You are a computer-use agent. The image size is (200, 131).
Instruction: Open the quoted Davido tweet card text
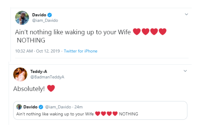click(56, 114)
